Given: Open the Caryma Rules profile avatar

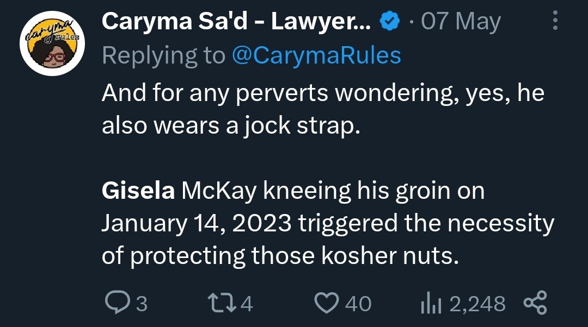Looking at the screenshot, I should pyautogui.click(x=52, y=43).
